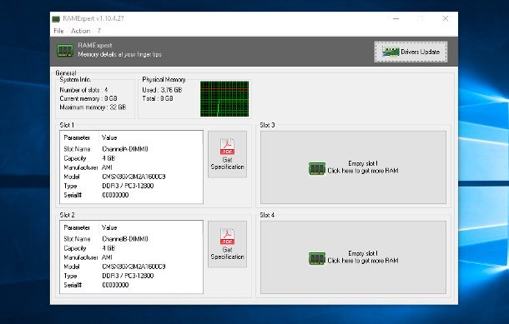Click the 'Current memory : 8 GB' text
This screenshot has height=324, width=509.
coord(88,98)
